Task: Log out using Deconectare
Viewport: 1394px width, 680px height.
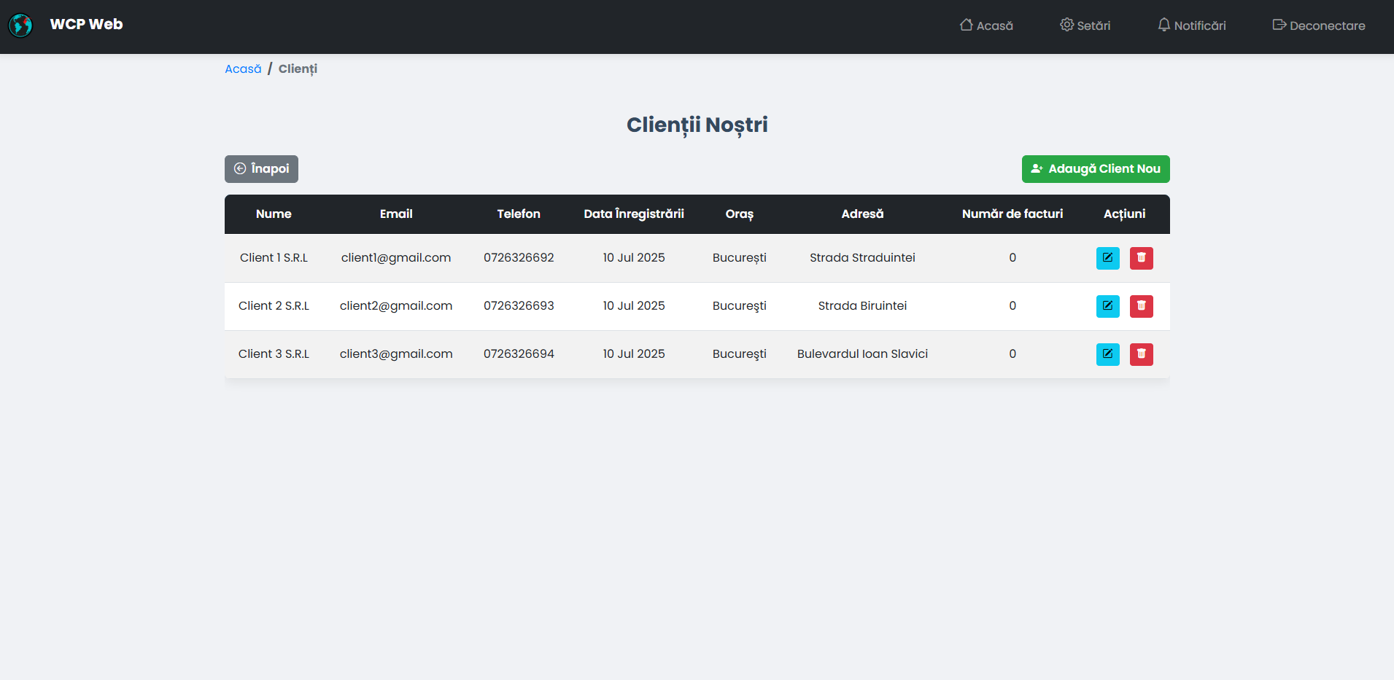Action: (x=1318, y=26)
